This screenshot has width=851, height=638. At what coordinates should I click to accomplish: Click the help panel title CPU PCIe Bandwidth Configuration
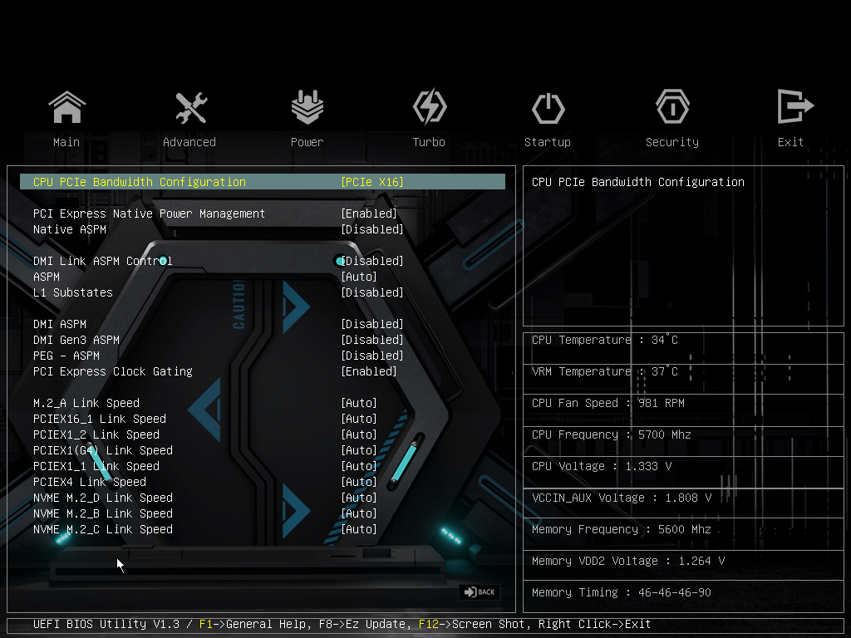638,182
